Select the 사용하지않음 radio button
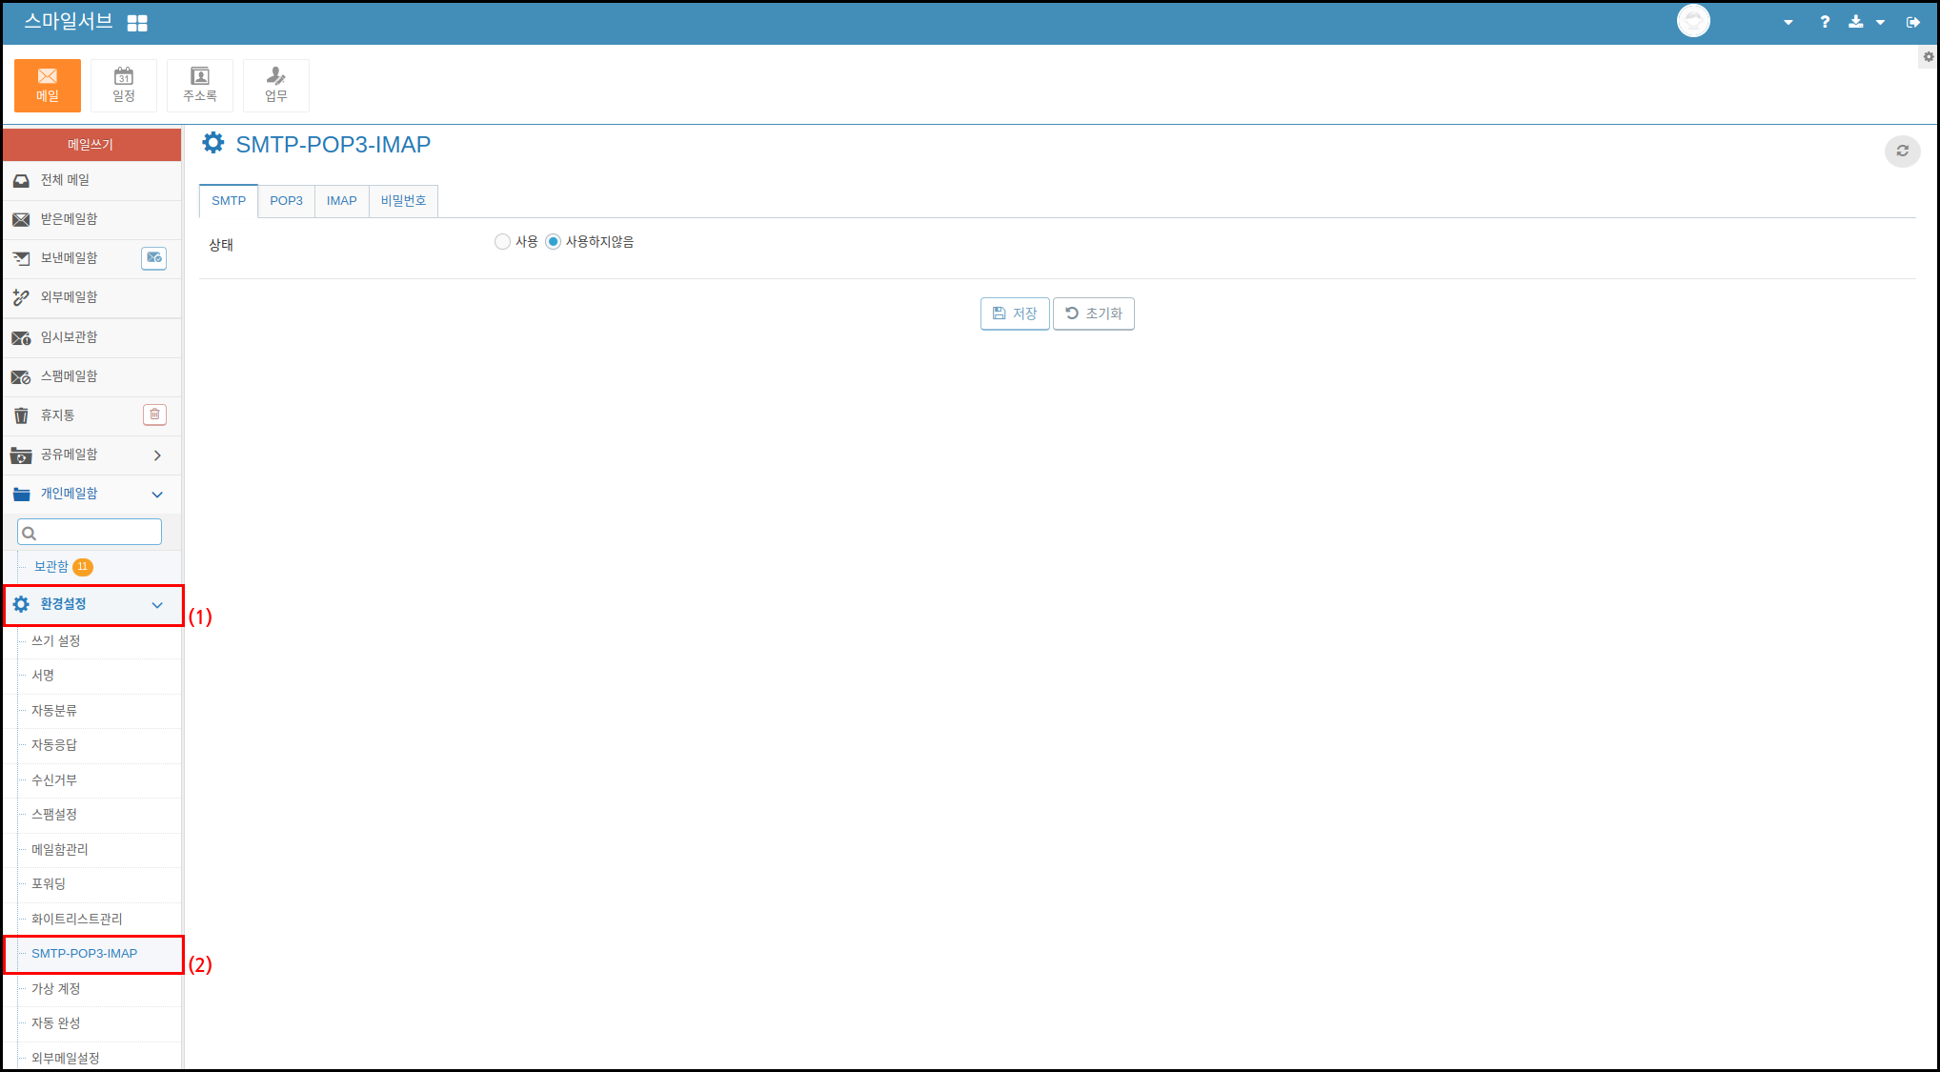1940x1072 pixels. tap(553, 242)
